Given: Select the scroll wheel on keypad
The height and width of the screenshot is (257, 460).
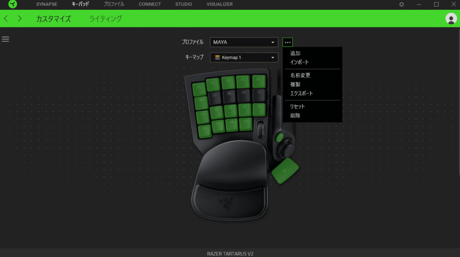Looking at the screenshot, I should tap(260, 129).
